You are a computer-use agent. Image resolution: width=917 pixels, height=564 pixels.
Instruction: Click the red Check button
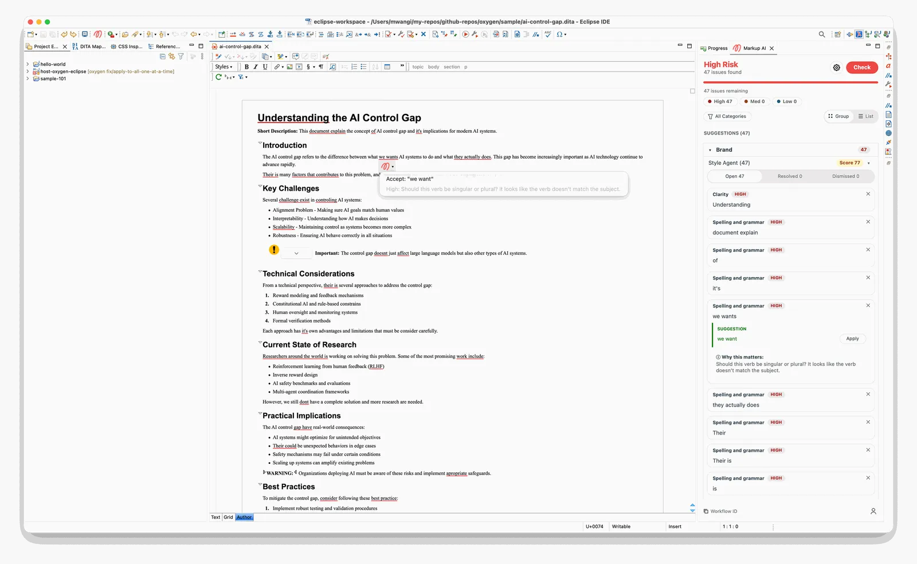pos(862,68)
